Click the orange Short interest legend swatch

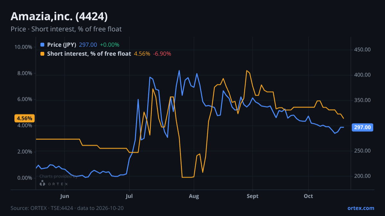tap(42, 54)
